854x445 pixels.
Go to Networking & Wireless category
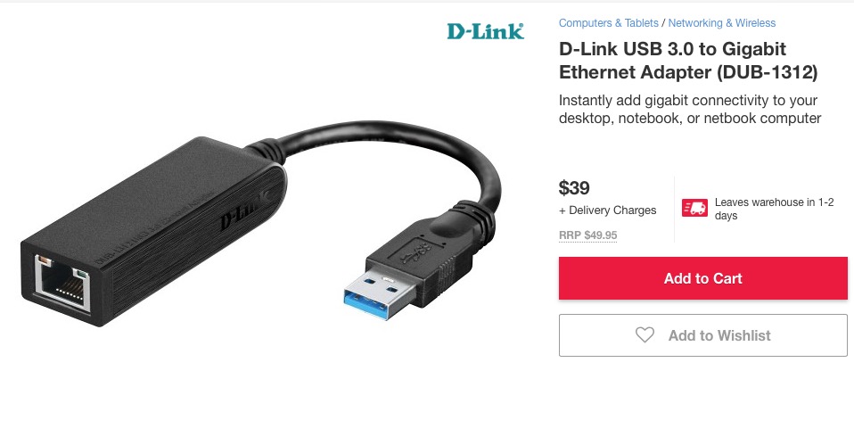[722, 23]
